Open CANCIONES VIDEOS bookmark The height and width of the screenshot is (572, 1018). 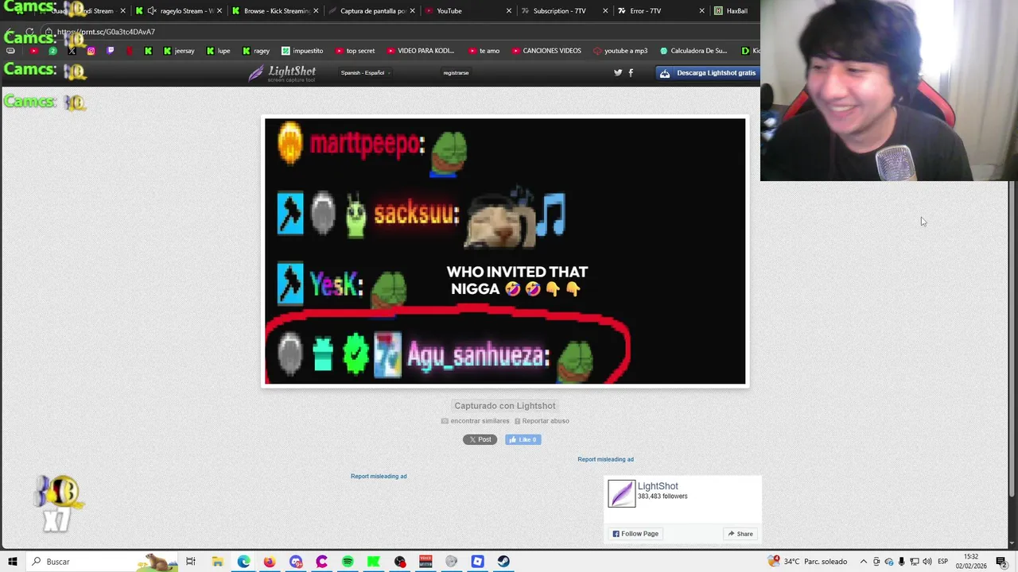click(x=546, y=51)
